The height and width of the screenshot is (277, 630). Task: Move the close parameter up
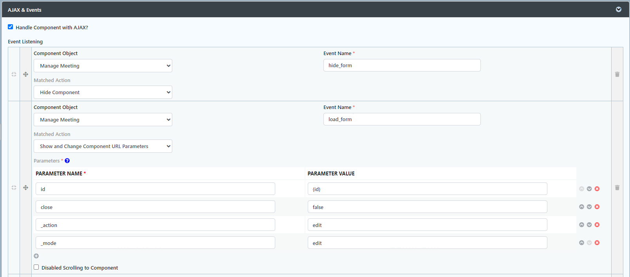click(x=581, y=207)
